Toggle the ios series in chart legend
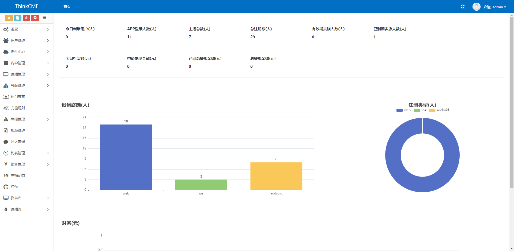Screen dimensions: 514x251 [420, 110]
